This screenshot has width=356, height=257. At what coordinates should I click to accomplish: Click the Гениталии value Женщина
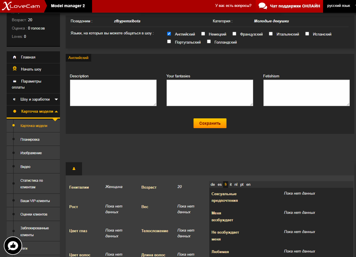(x=114, y=187)
